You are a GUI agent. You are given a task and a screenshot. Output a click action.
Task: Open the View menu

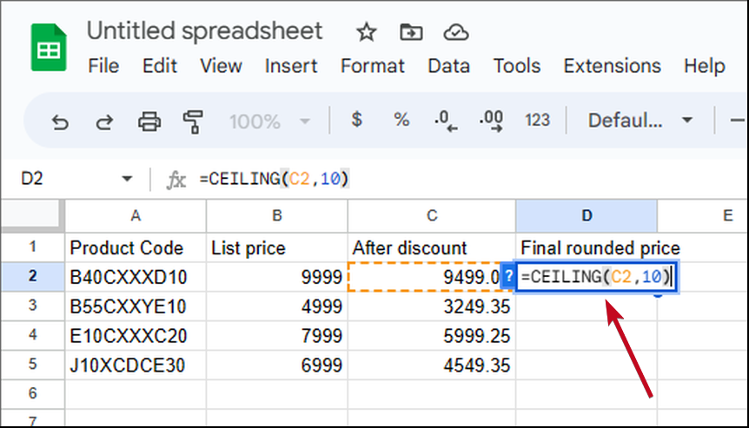click(x=221, y=65)
